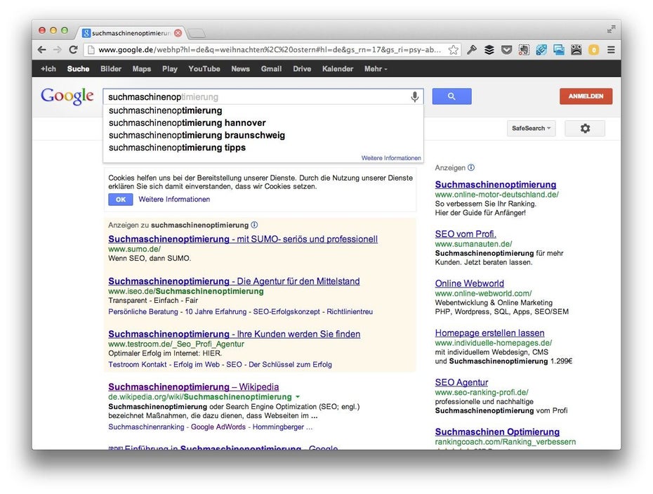Click the Buffer stacked-layers extension icon
Screen dimensions: 653x494
(489, 50)
